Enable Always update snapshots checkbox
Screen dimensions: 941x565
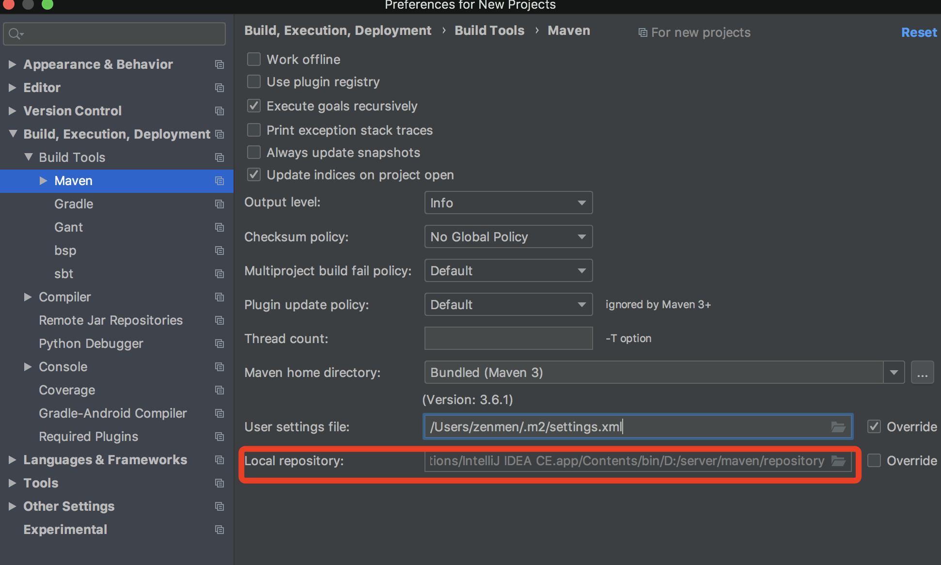coord(254,152)
